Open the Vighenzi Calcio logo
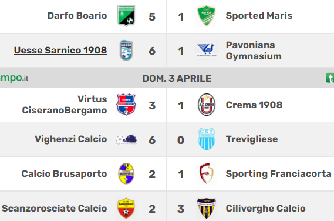 click(x=126, y=139)
